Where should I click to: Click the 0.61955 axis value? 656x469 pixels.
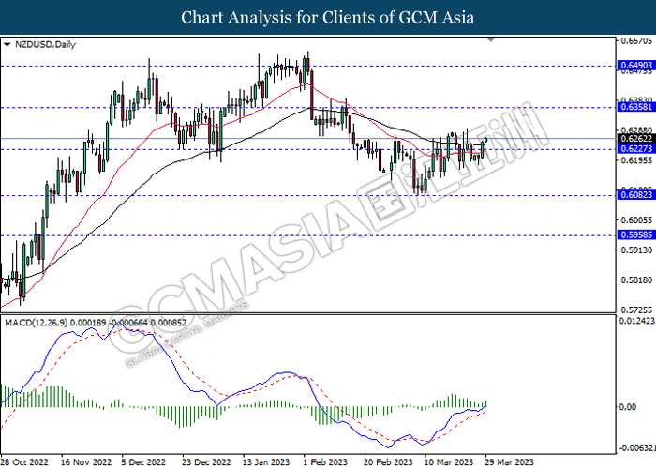636,160
